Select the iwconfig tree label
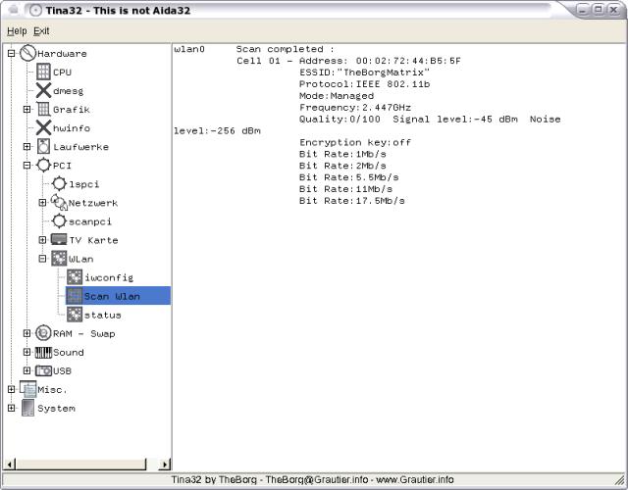The image size is (628, 490). (x=109, y=277)
